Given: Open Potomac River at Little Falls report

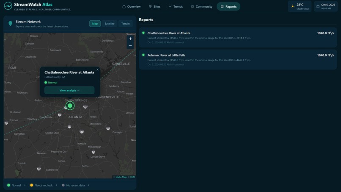Looking at the screenshot, I should click(238, 59).
